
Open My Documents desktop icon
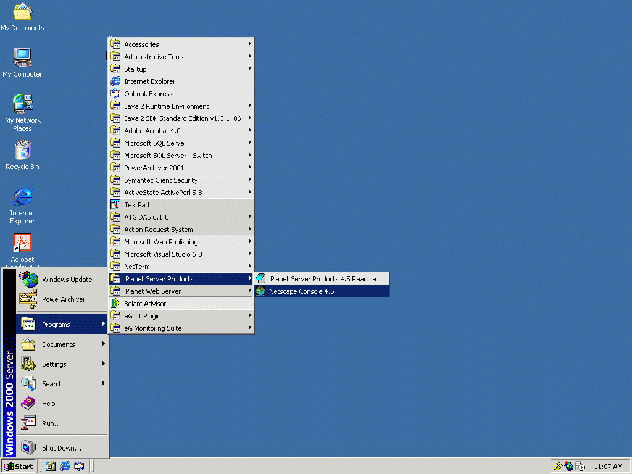[22, 12]
